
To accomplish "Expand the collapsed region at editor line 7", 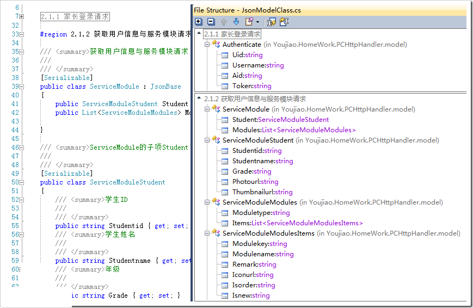I will [x=22, y=16].
